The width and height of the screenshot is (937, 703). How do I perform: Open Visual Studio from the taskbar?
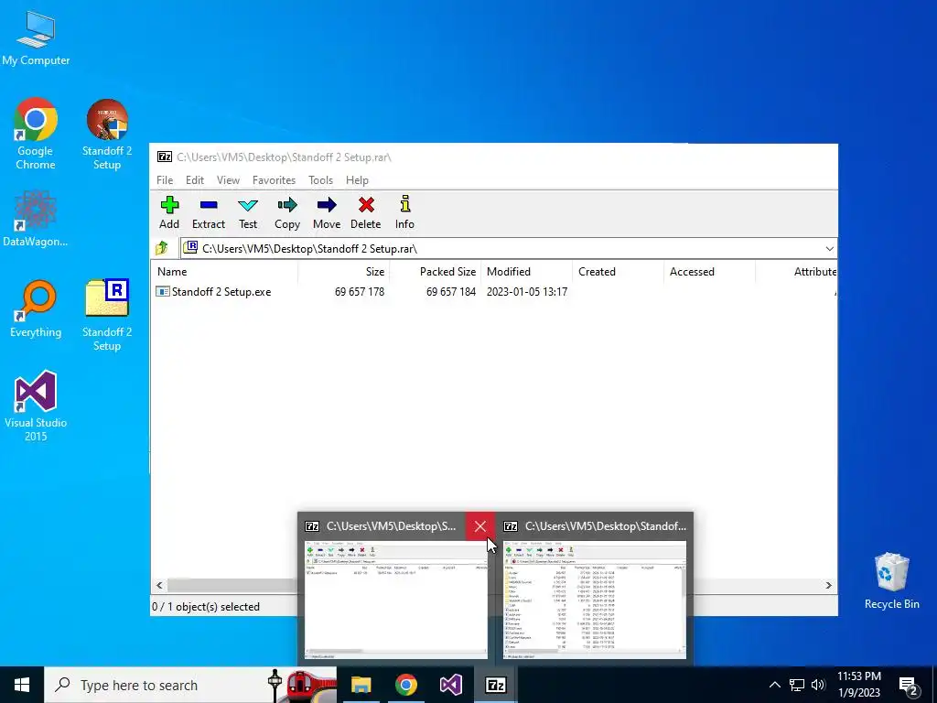pyautogui.click(x=450, y=685)
